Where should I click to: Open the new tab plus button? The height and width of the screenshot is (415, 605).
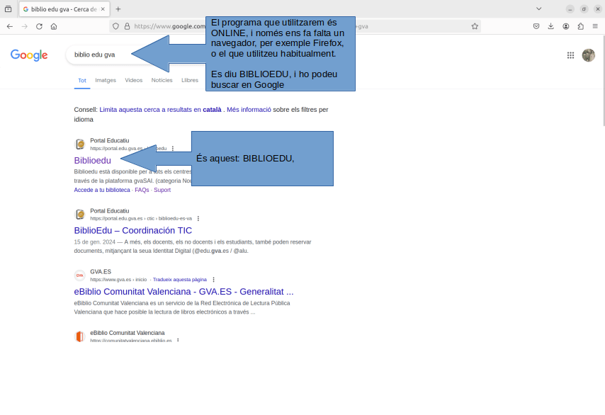pos(118,9)
